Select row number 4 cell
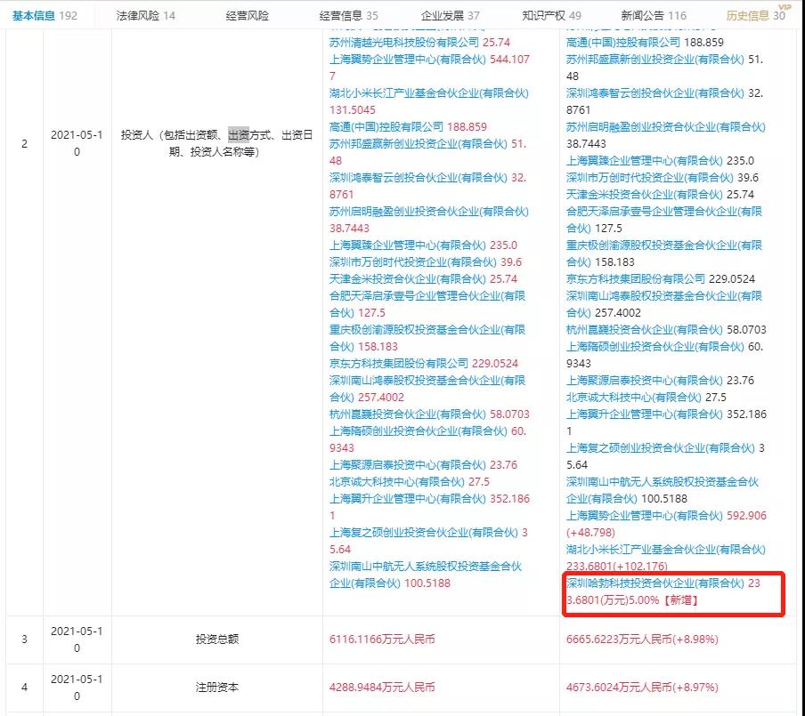This screenshot has height=716, width=805. 24,688
